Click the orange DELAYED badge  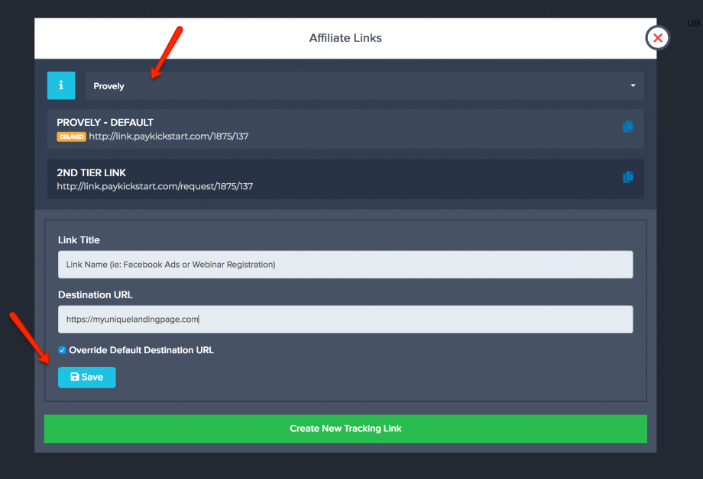(x=71, y=137)
